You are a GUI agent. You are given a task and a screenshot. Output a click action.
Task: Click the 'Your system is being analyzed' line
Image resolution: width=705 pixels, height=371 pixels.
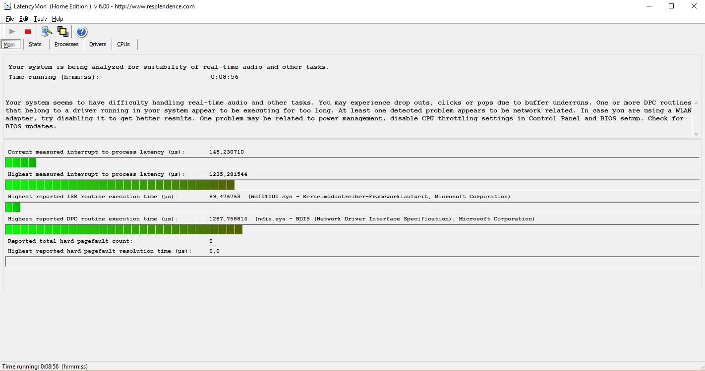coord(169,67)
